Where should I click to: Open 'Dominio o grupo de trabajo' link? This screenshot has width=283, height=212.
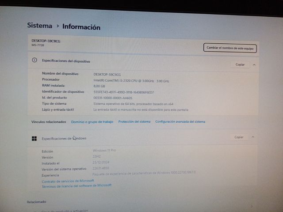tap(92, 122)
